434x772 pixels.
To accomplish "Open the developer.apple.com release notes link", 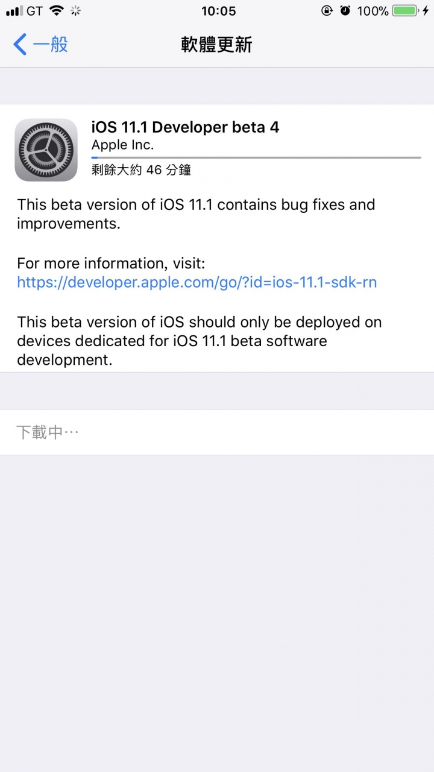I will coord(197,282).
